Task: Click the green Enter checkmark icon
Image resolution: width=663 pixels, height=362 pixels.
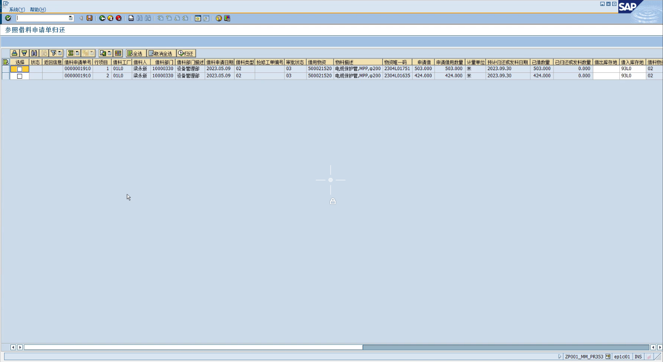Action: click(x=8, y=18)
